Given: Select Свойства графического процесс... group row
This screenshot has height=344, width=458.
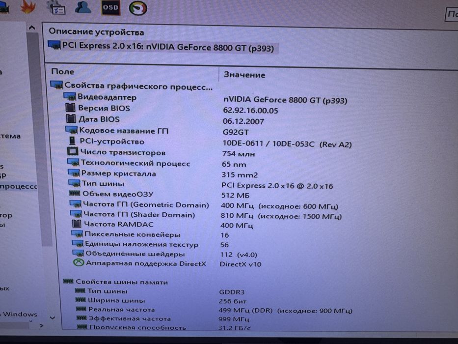Looking at the screenshot, I should click(132, 86).
